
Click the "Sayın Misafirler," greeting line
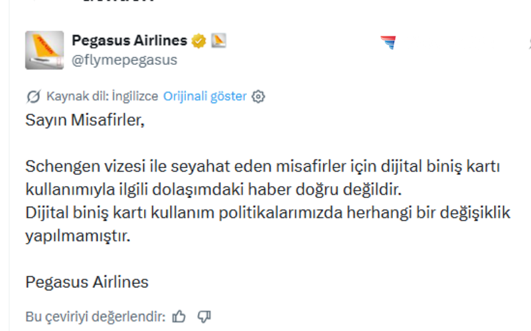point(84,120)
